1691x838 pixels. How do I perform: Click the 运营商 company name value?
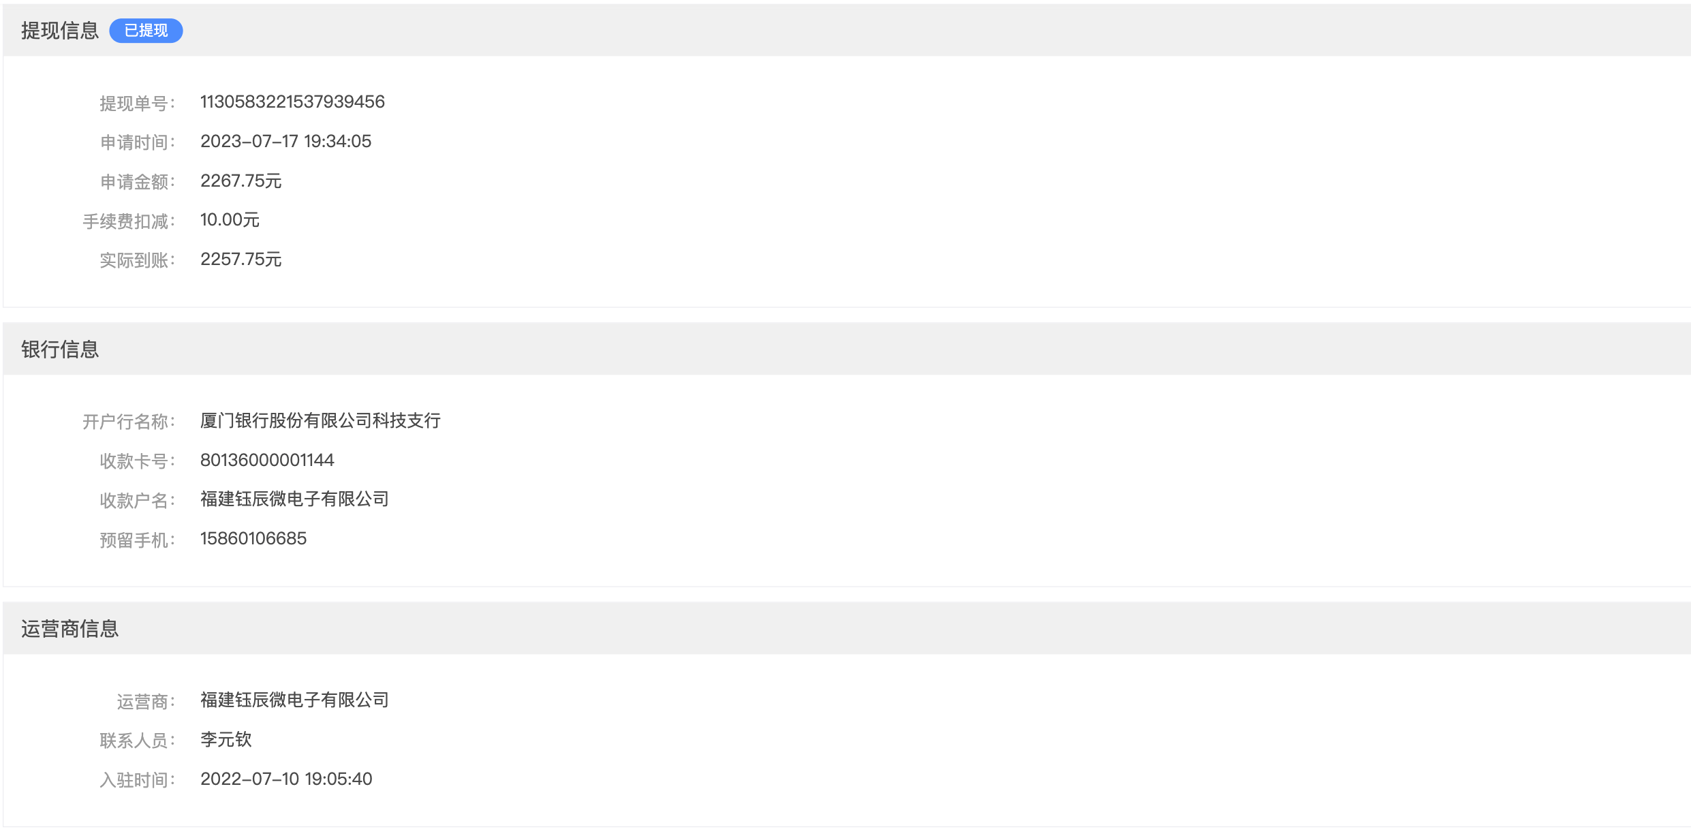pos(294,700)
